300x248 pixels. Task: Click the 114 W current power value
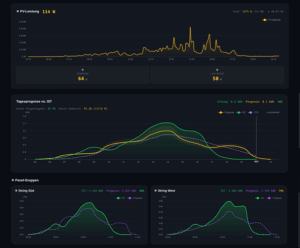click(x=49, y=11)
